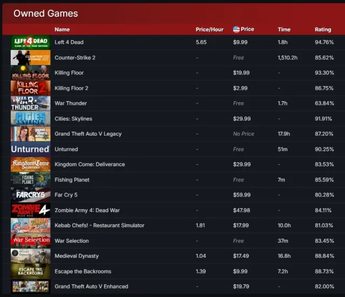Click the 82.00% rating value

[x=325, y=286]
